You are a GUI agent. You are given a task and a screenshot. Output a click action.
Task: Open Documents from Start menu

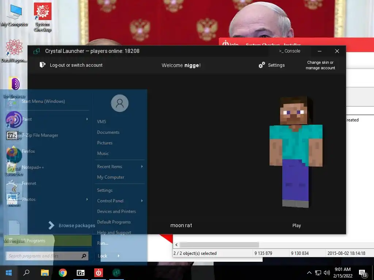[108, 132]
